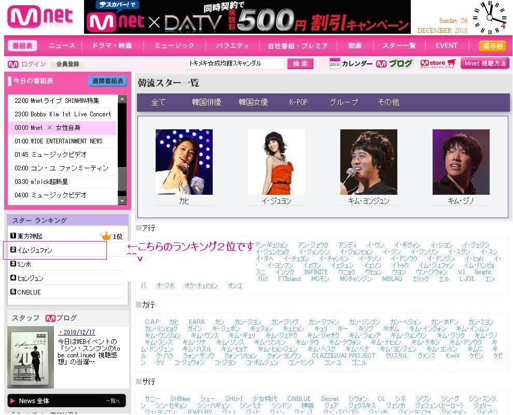Open the カヒ star photo
The image size is (513, 415).
pyautogui.click(x=184, y=162)
